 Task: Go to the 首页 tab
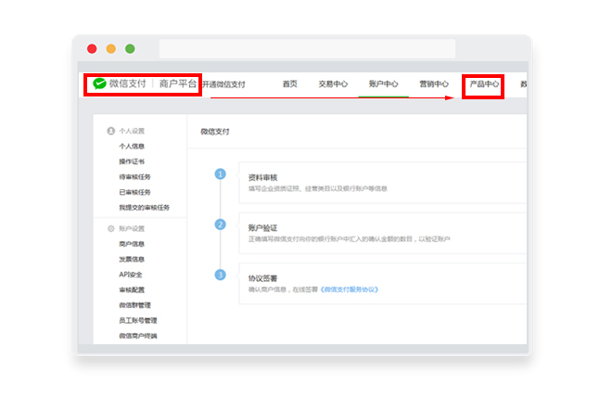(290, 84)
